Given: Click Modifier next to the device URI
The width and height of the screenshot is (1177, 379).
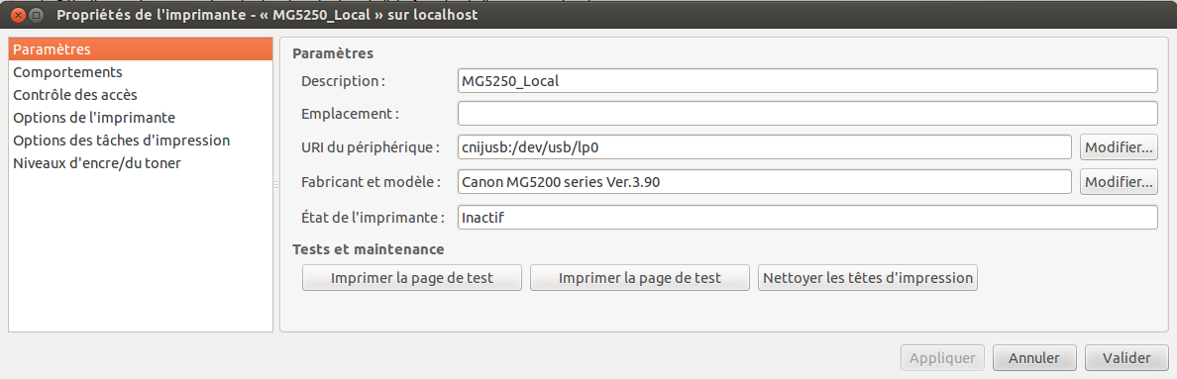Looking at the screenshot, I should point(1119,147).
